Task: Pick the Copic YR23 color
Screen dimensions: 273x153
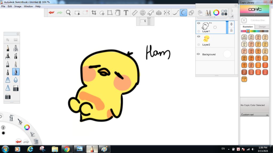Action: [244, 58]
